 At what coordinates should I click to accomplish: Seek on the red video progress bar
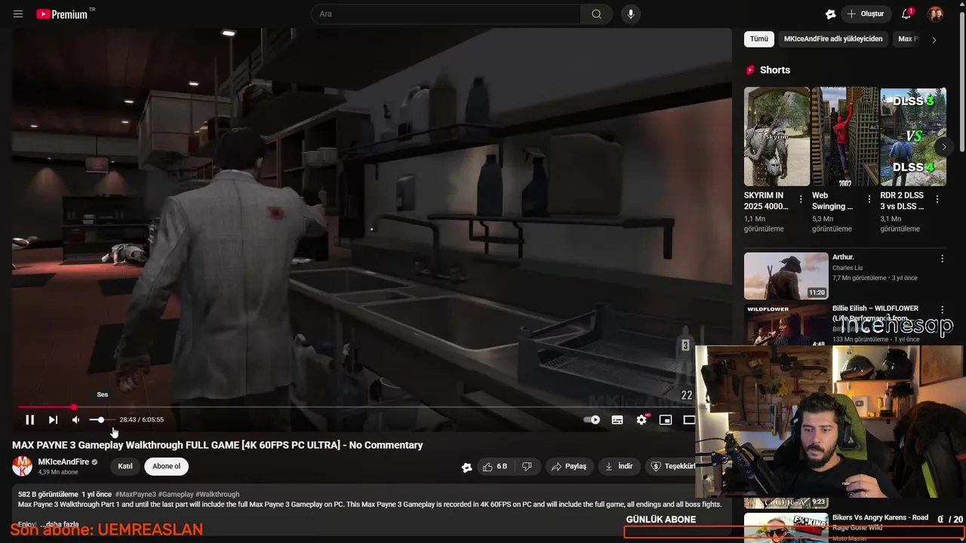(x=355, y=407)
